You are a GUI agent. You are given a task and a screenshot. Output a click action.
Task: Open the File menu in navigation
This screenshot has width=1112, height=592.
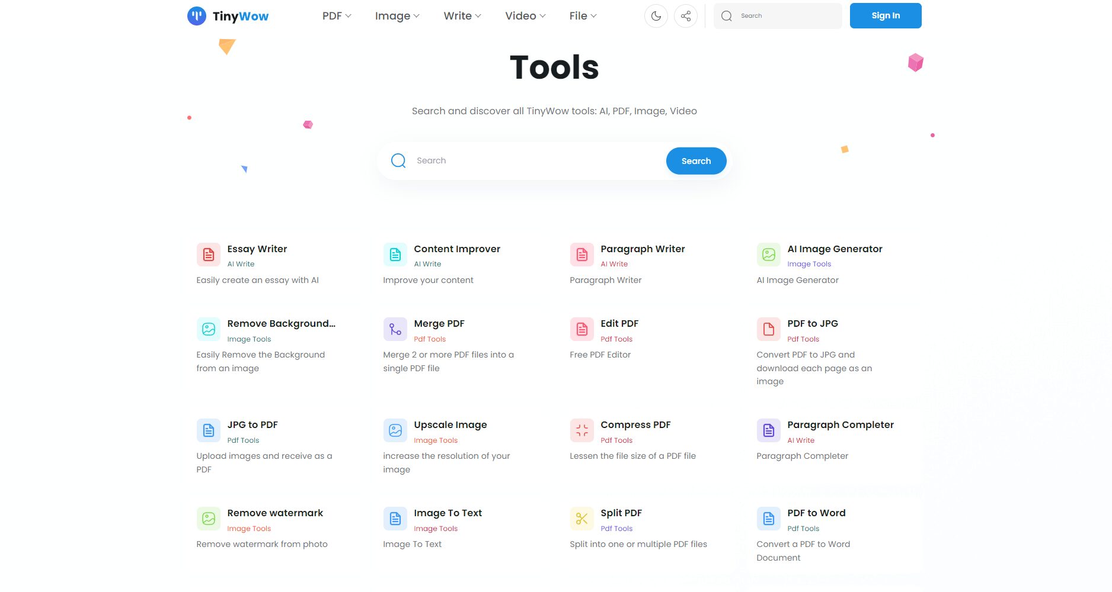[583, 16]
